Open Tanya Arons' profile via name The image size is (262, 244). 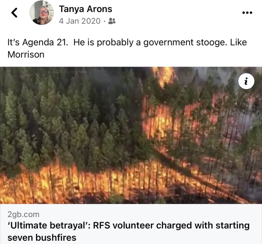click(x=86, y=9)
